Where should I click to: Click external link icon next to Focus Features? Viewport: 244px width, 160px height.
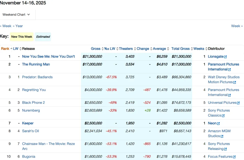coord(234,157)
